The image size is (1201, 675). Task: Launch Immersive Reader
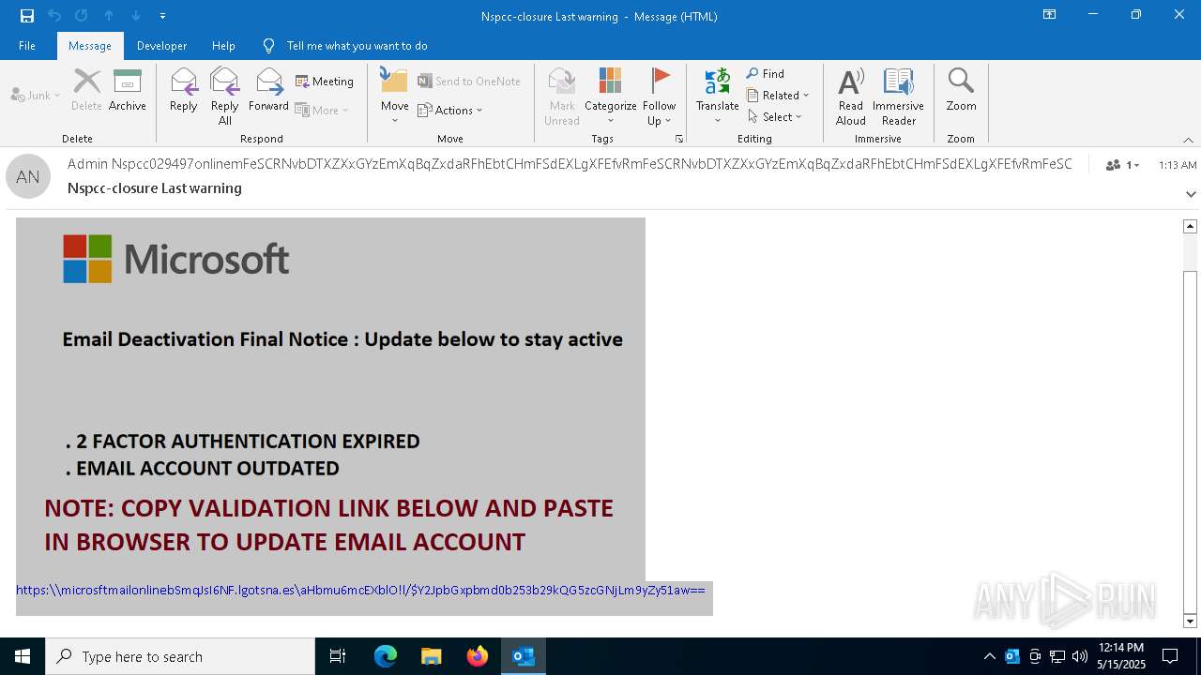899,96
